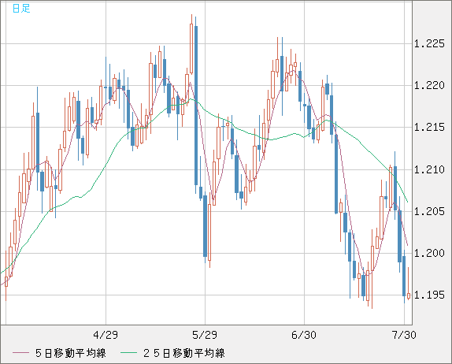Viewport: 452px width, 364px height.
Task: Click the 1.195 price axis label
Action: click(x=429, y=295)
